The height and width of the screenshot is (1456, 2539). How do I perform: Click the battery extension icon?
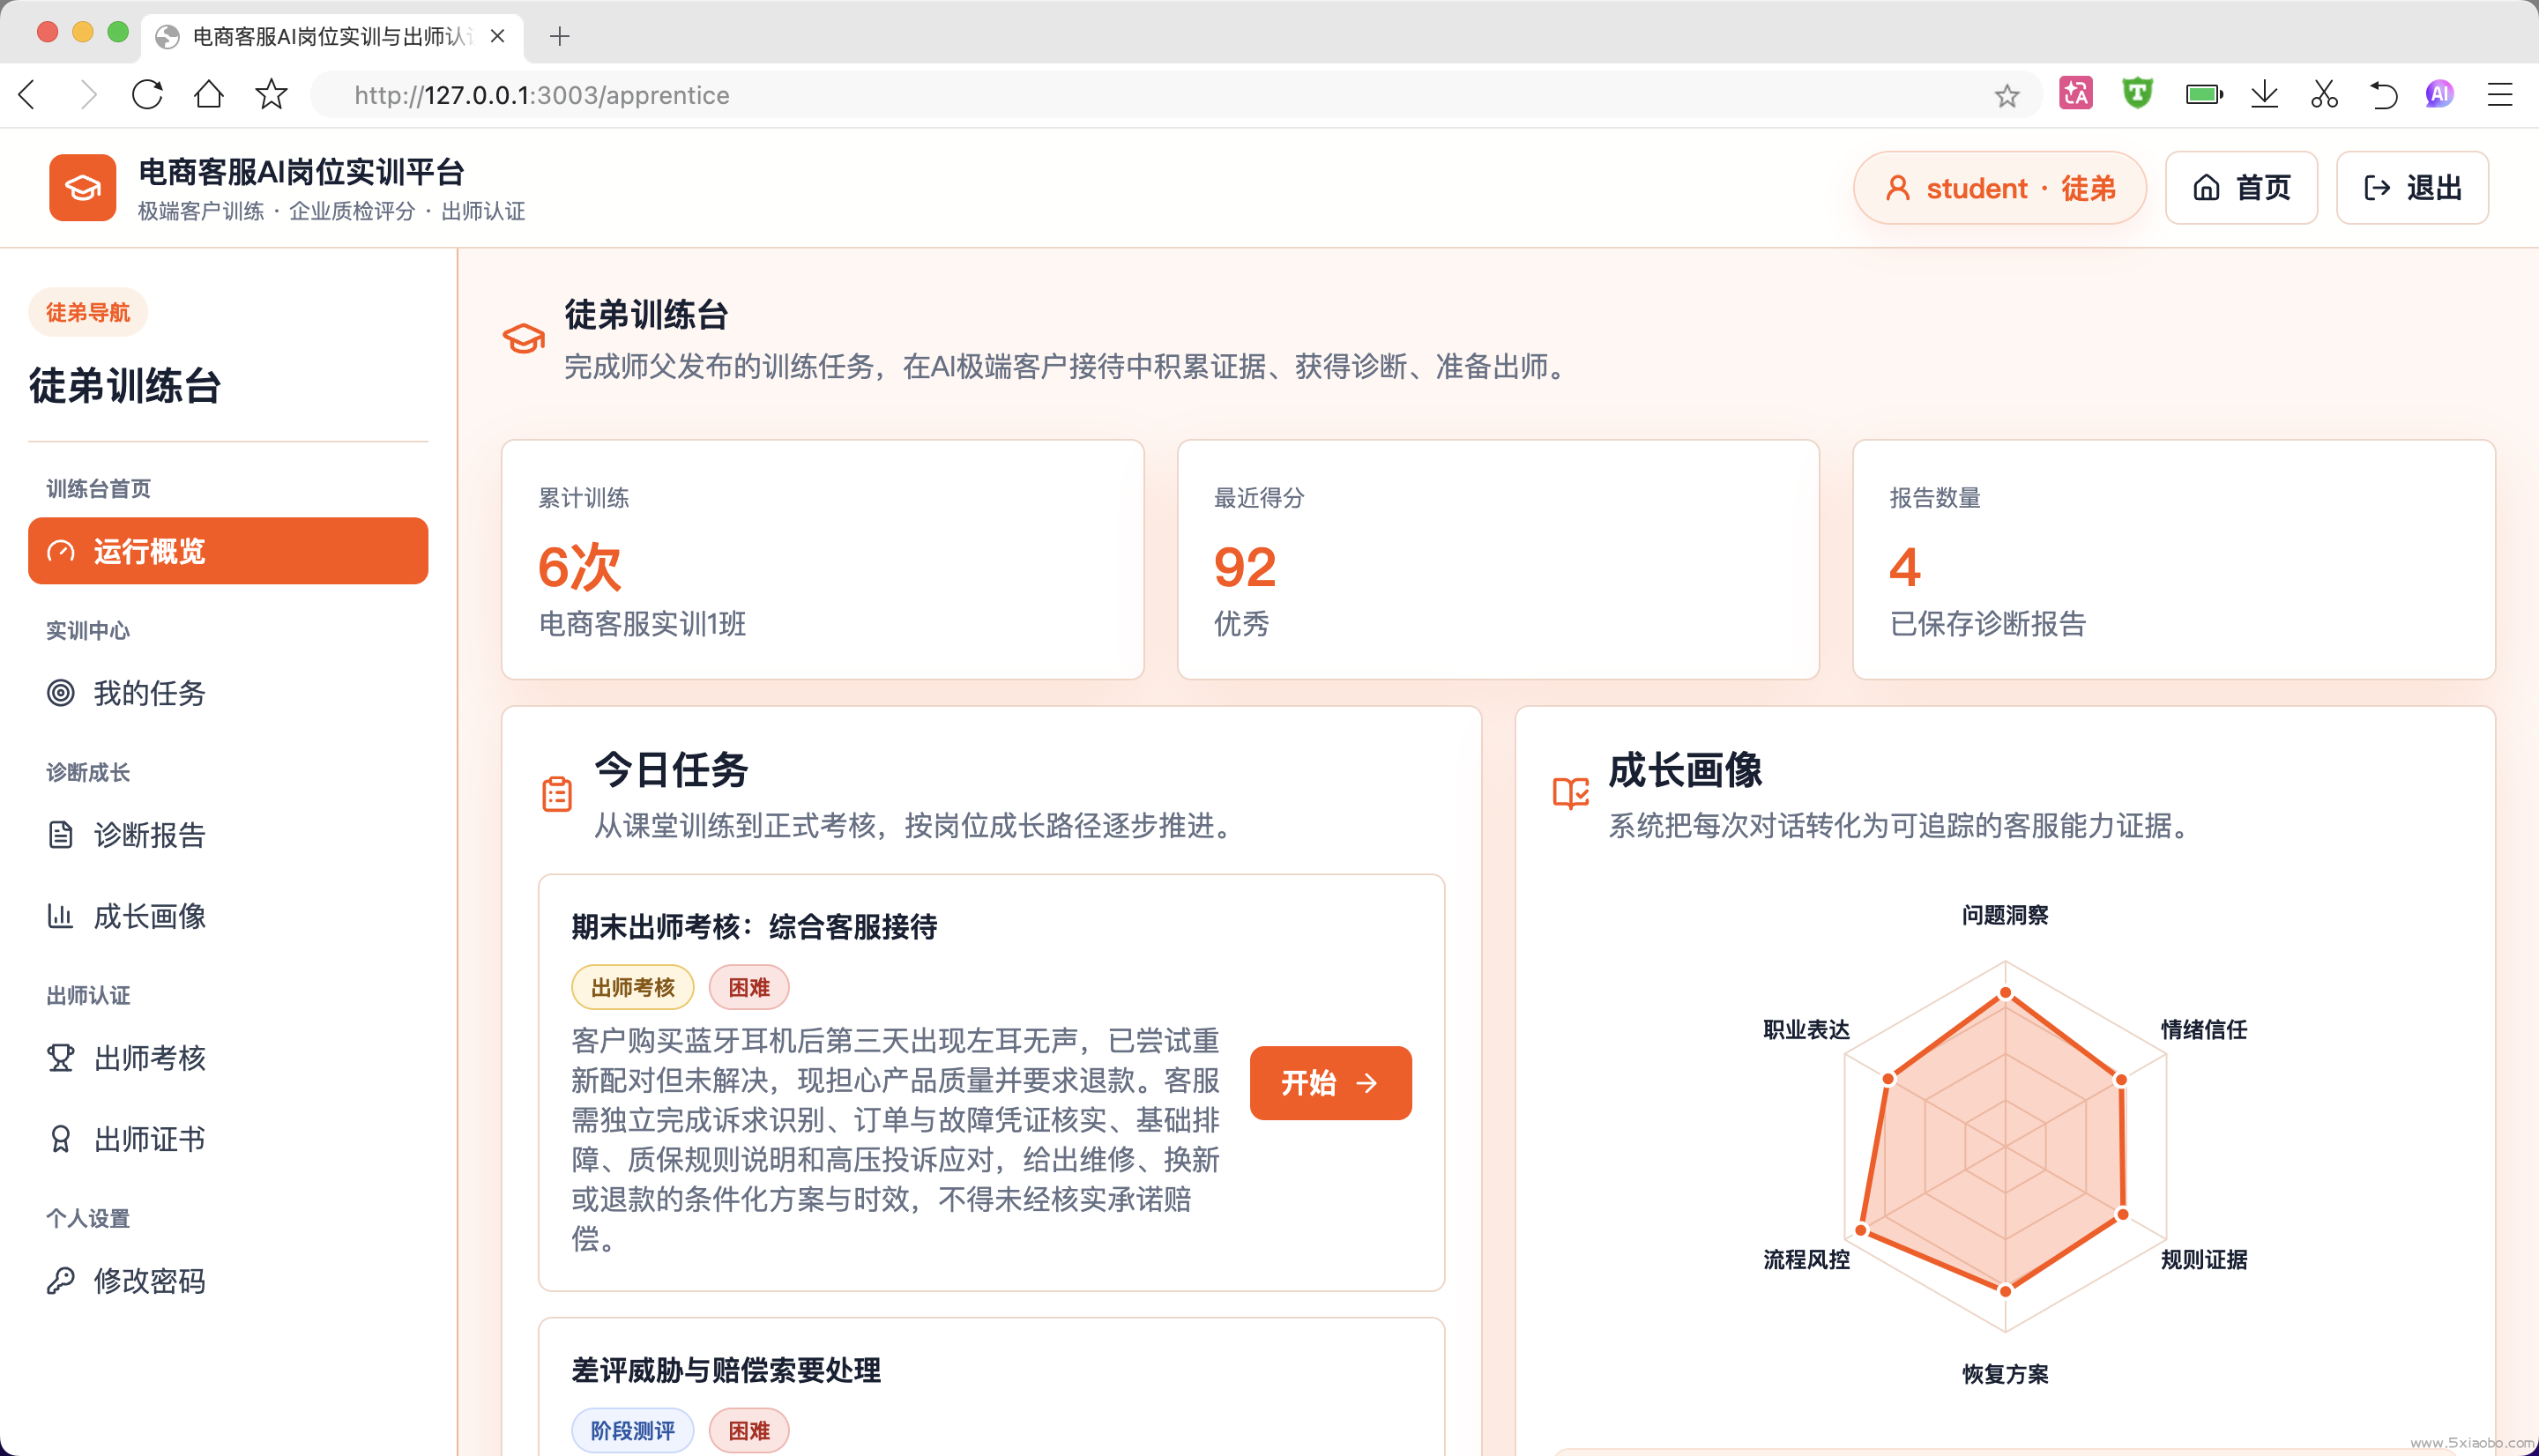(x=2204, y=95)
